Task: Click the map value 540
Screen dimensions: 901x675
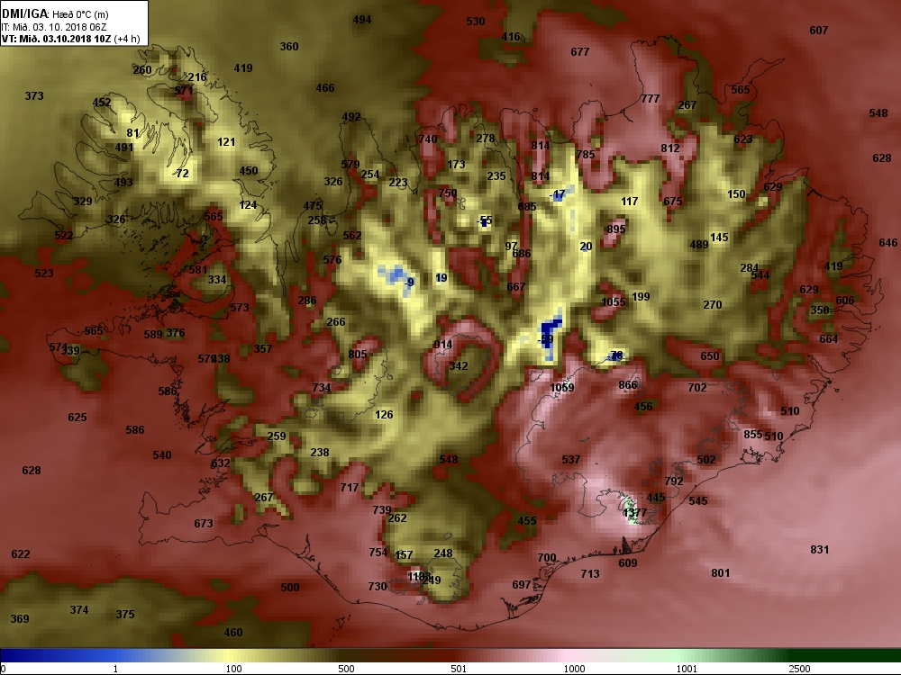Action: (162, 454)
